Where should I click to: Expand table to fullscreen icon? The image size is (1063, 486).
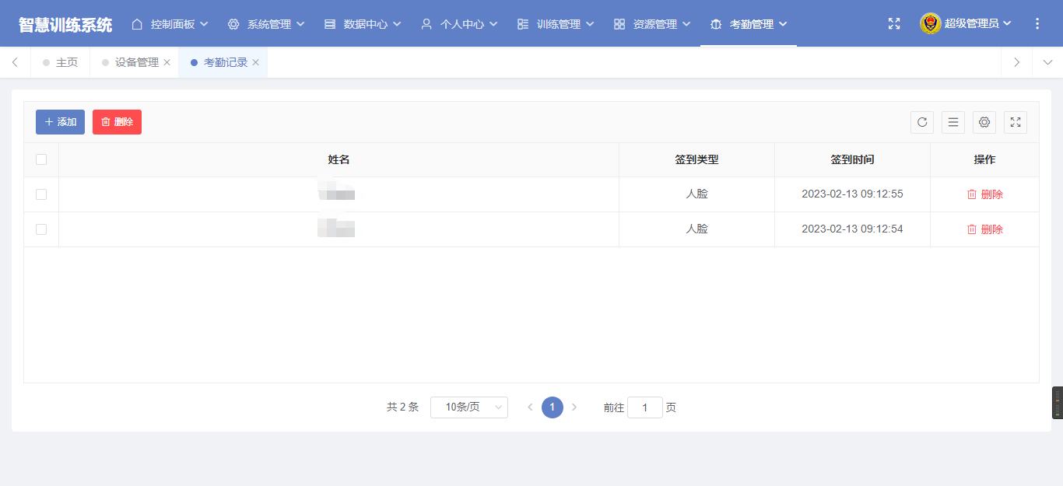pyautogui.click(x=1016, y=122)
